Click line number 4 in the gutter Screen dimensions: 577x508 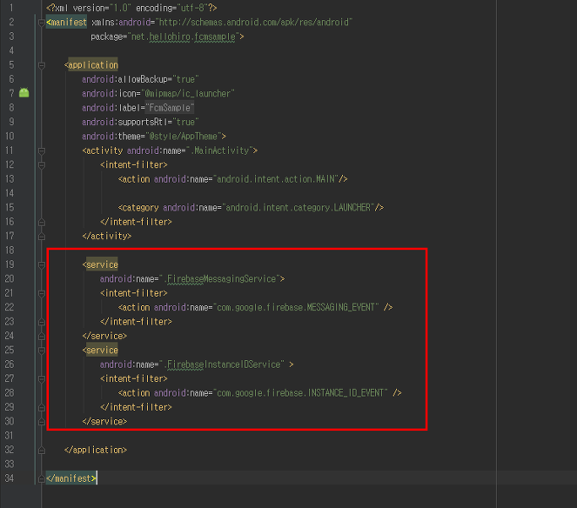pyautogui.click(x=12, y=51)
